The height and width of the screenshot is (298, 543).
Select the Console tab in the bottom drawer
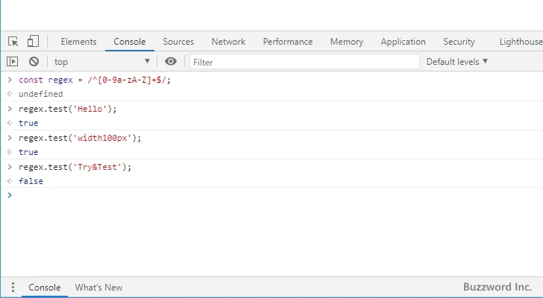(x=45, y=288)
